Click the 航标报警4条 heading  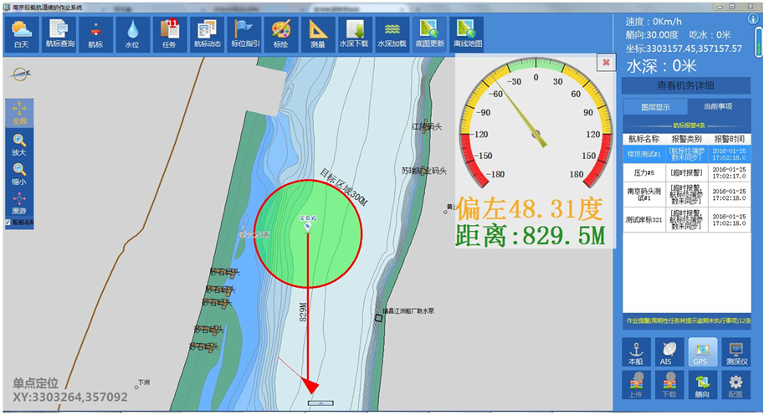689,126
